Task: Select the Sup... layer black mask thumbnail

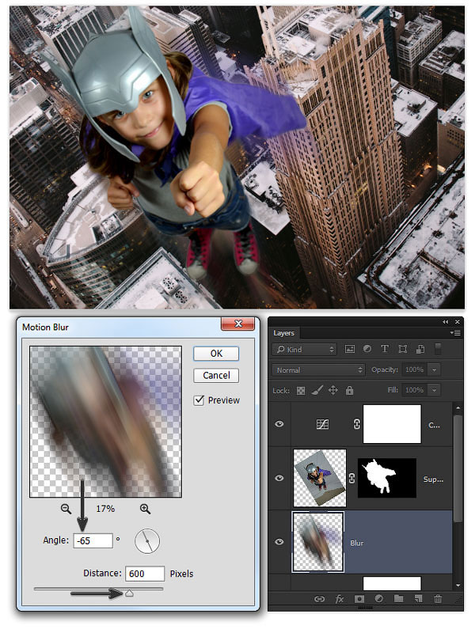Action: tap(387, 478)
